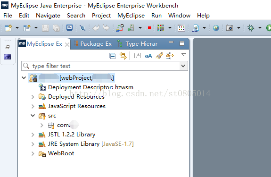Open the Run menu
Viewport: 271px width, 177px height.
pyautogui.click(x=156, y=16)
